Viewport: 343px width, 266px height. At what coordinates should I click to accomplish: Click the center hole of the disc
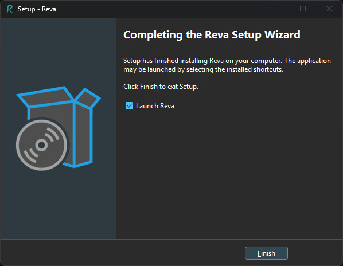[x=41, y=145]
